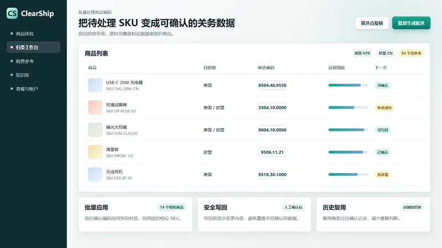The width and height of the screenshot is (442, 248).
Task: Click the ClearShip CS logo icon
Action: point(12,13)
